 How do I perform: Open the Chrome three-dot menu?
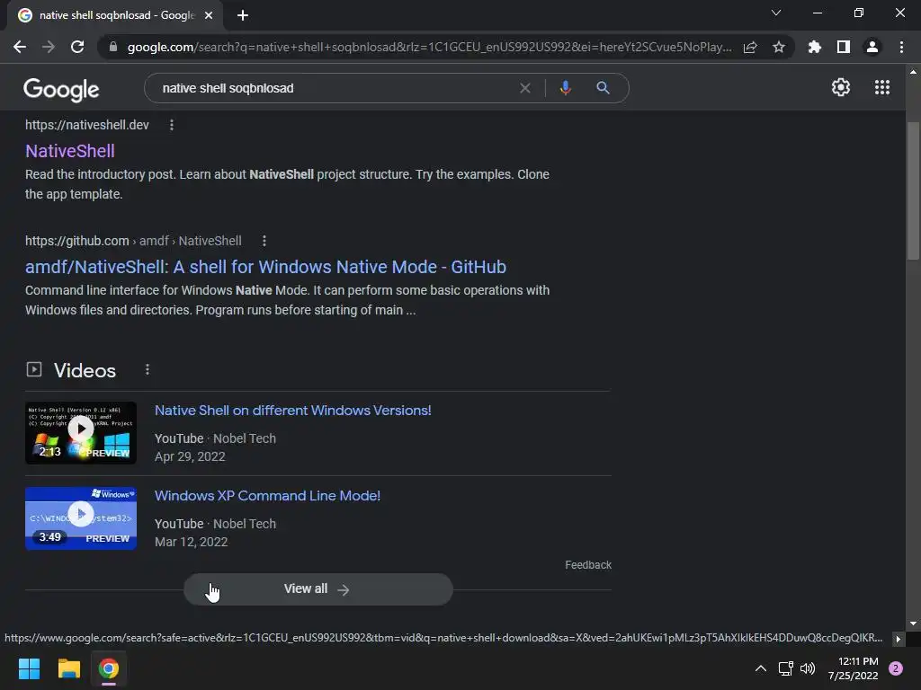[x=901, y=47]
